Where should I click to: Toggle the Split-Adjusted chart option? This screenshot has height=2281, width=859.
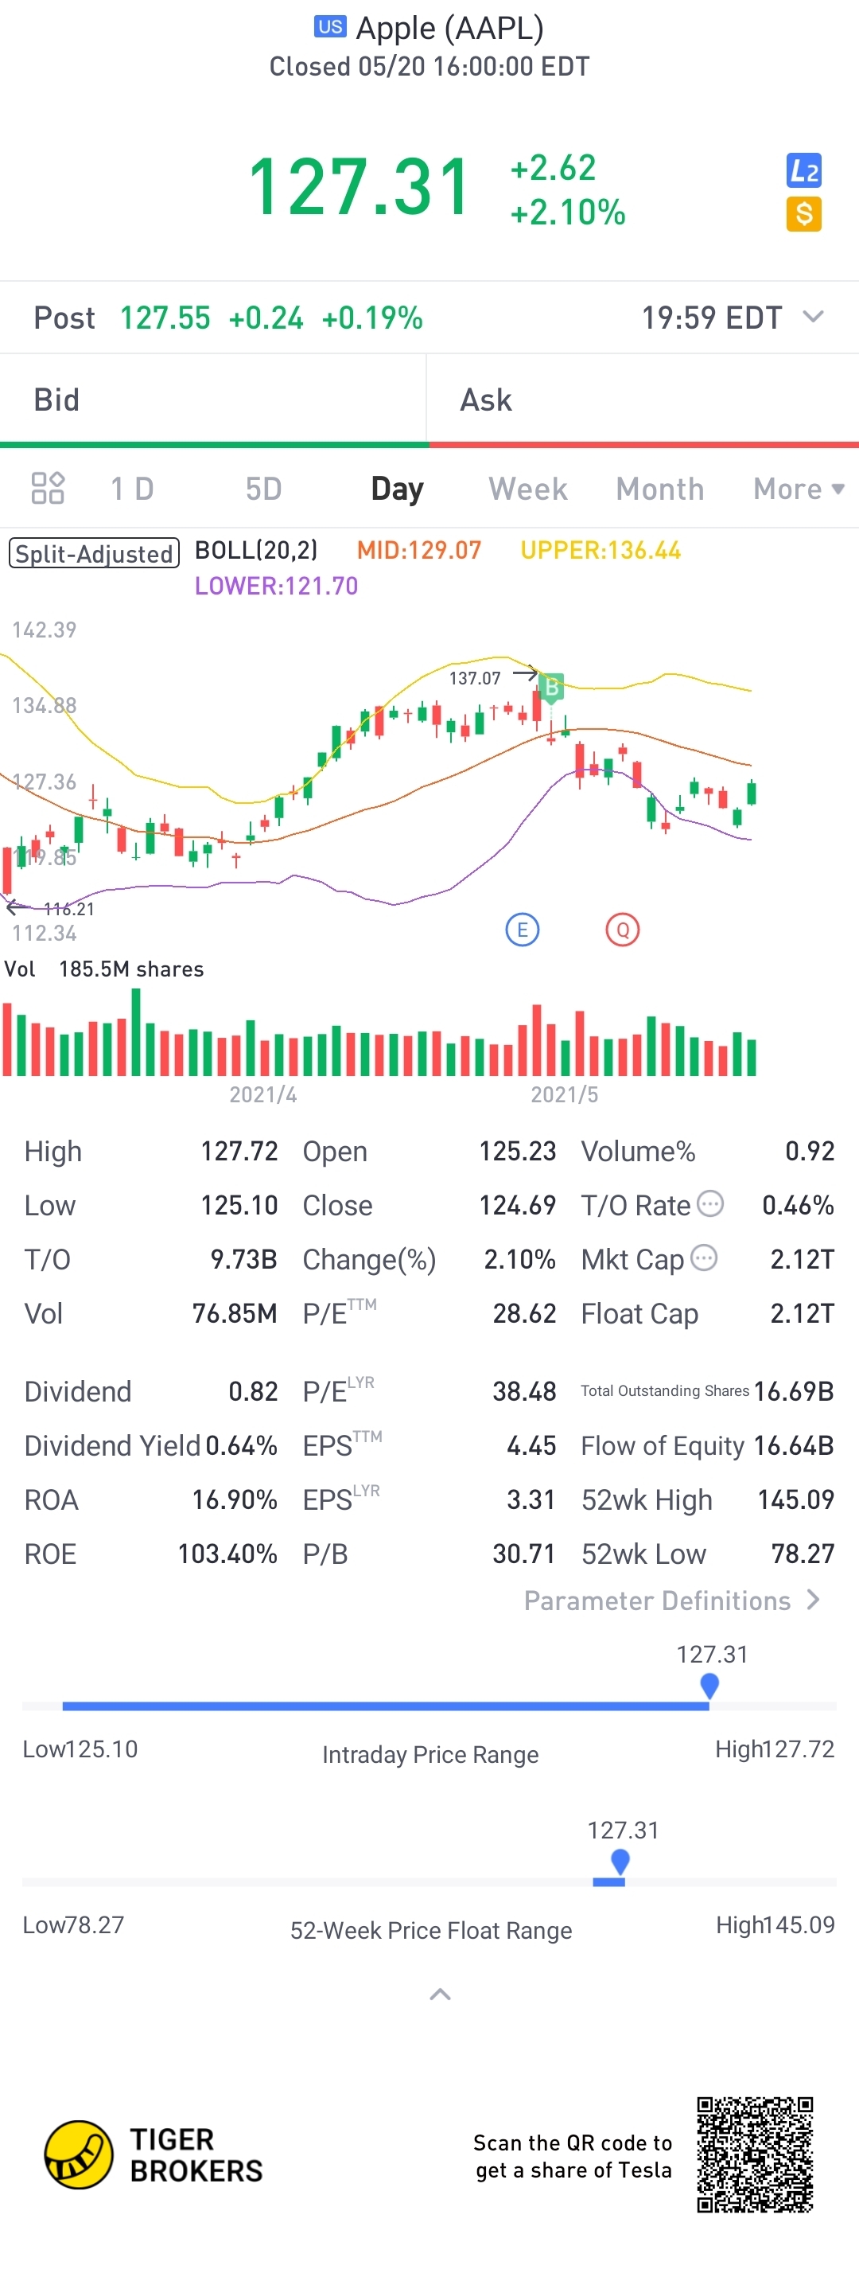(x=94, y=553)
